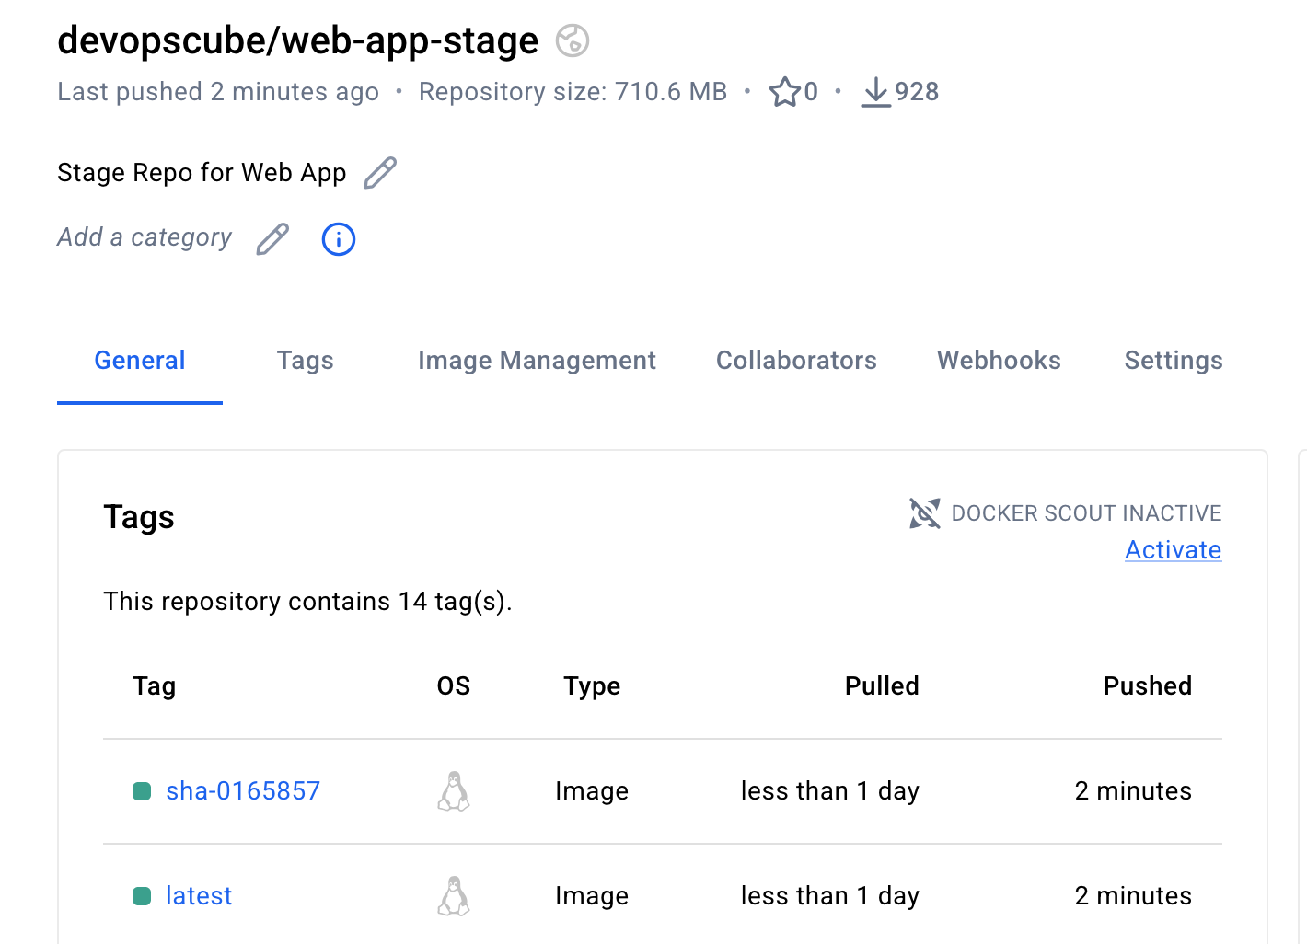This screenshot has width=1307, height=944.
Task: Select the Settings tab
Action: click(x=1174, y=361)
